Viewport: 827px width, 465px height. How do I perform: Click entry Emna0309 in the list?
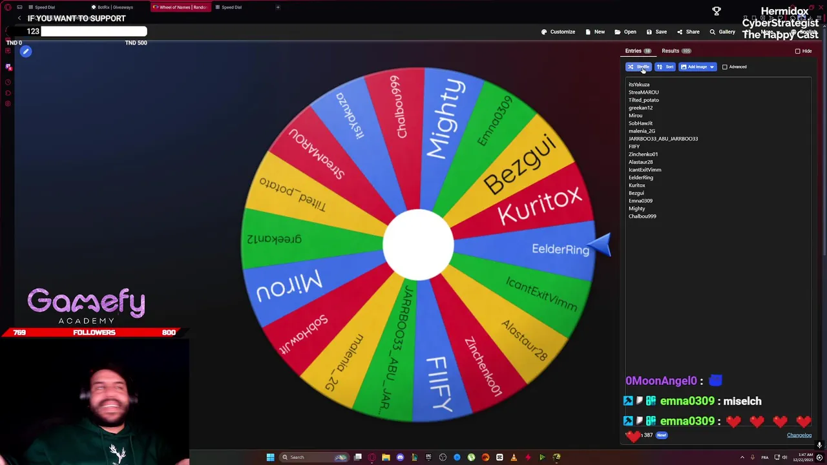[640, 201]
